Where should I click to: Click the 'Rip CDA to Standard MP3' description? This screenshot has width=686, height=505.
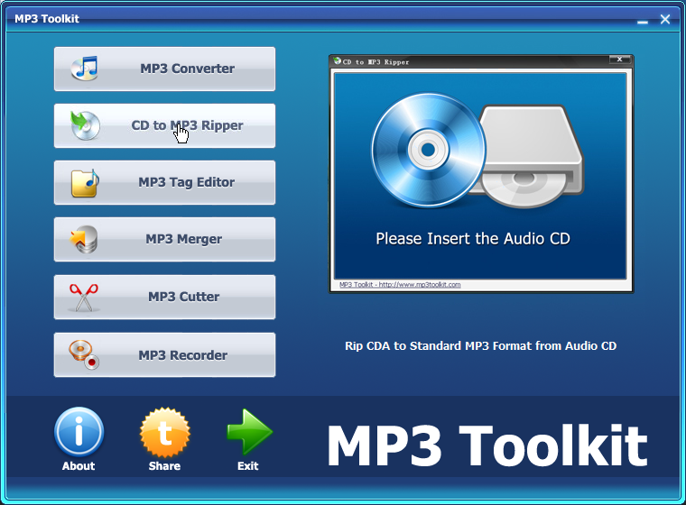(480, 346)
